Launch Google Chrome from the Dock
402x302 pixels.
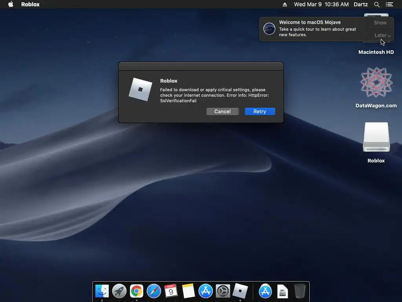point(136,291)
